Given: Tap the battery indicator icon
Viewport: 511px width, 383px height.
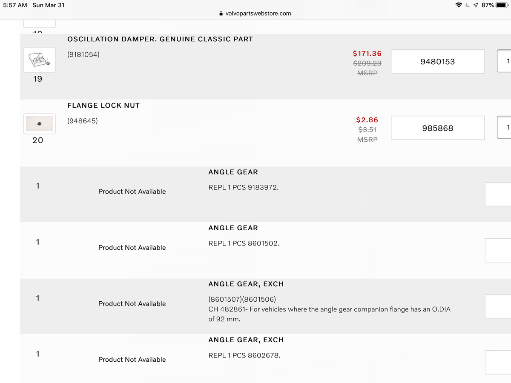Looking at the screenshot, I should click(x=502, y=5).
